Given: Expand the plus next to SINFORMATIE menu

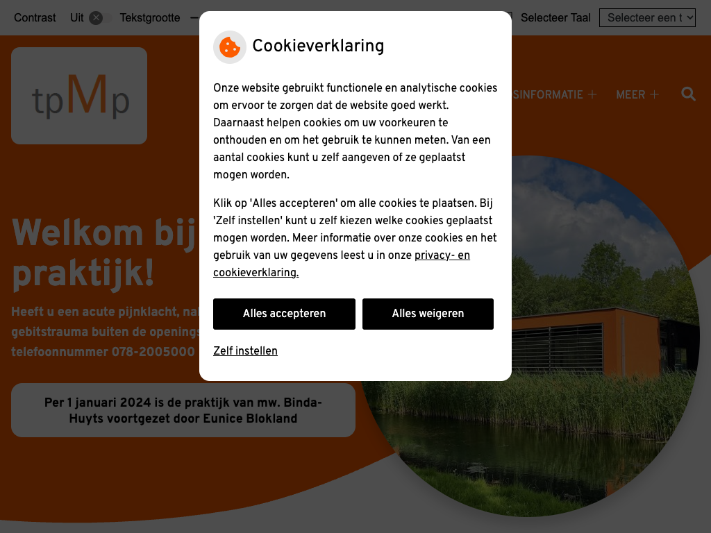Looking at the screenshot, I should coord(592,94).
